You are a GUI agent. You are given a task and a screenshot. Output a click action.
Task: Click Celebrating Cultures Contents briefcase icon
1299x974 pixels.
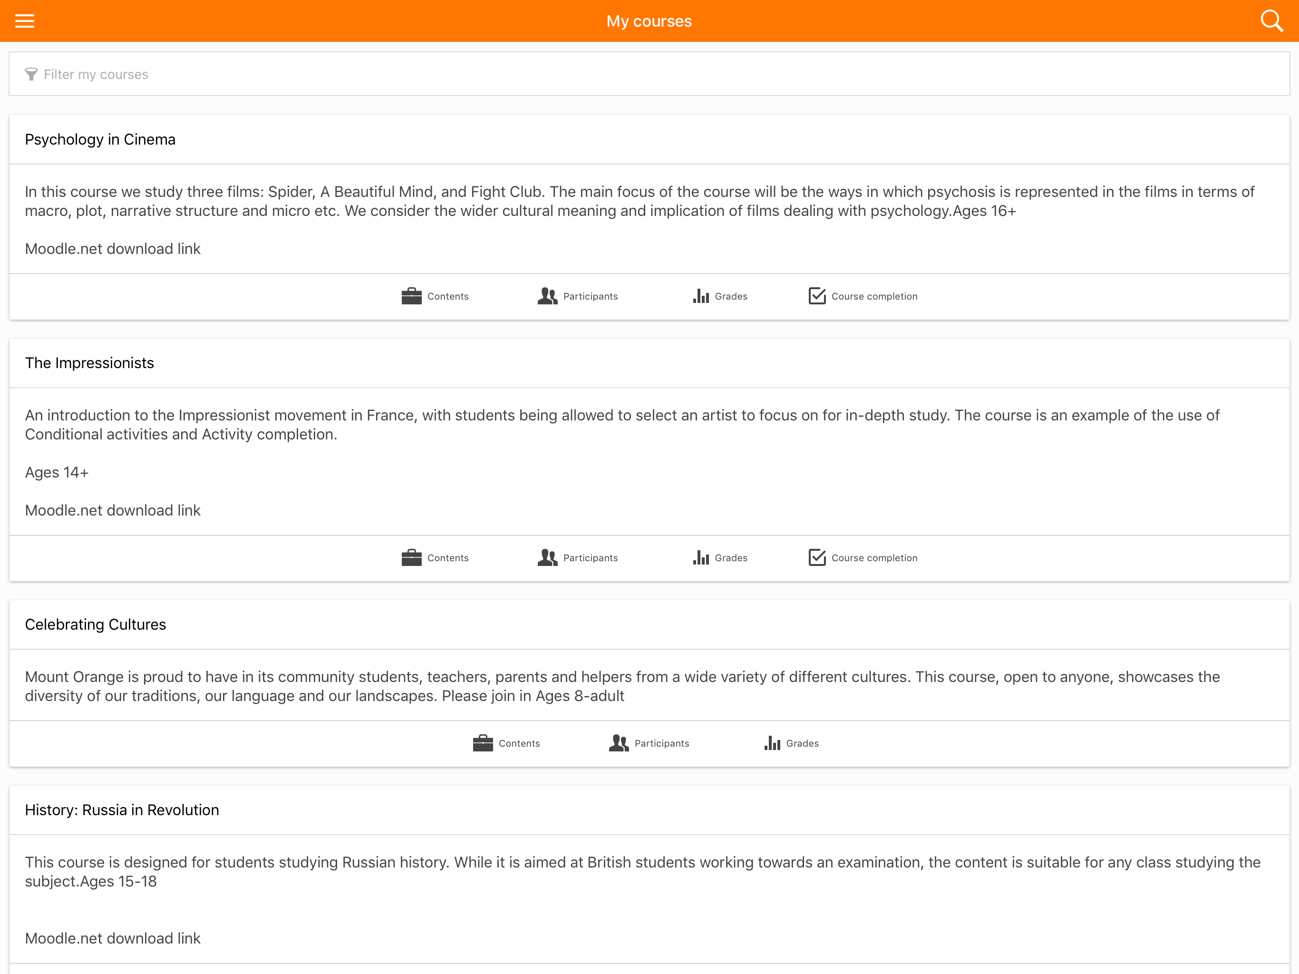pyautogui.click(x=483, y=743)
